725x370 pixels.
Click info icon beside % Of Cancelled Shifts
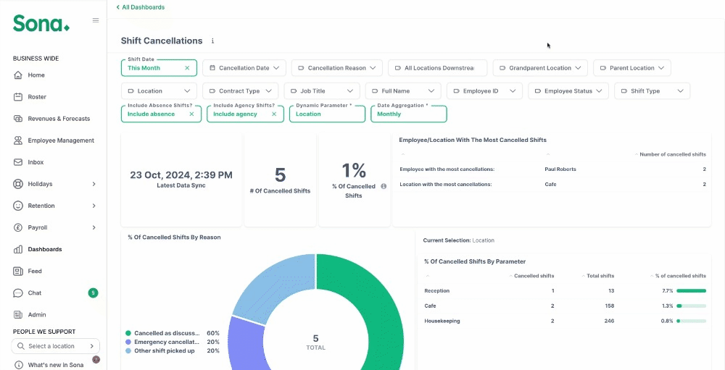pos(384,186)
